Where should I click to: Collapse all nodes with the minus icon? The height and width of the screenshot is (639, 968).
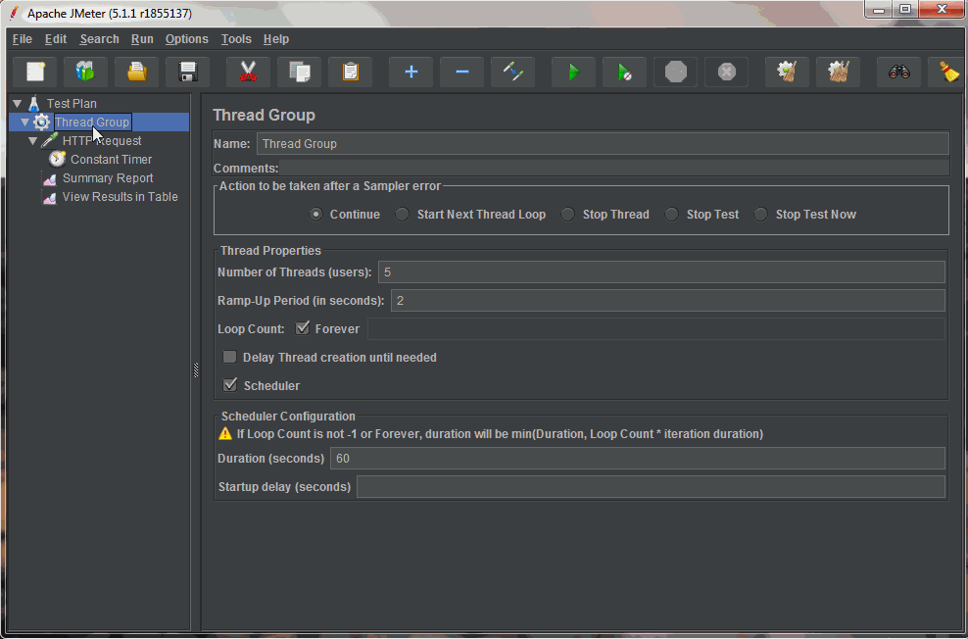click(x=461, y=71)
